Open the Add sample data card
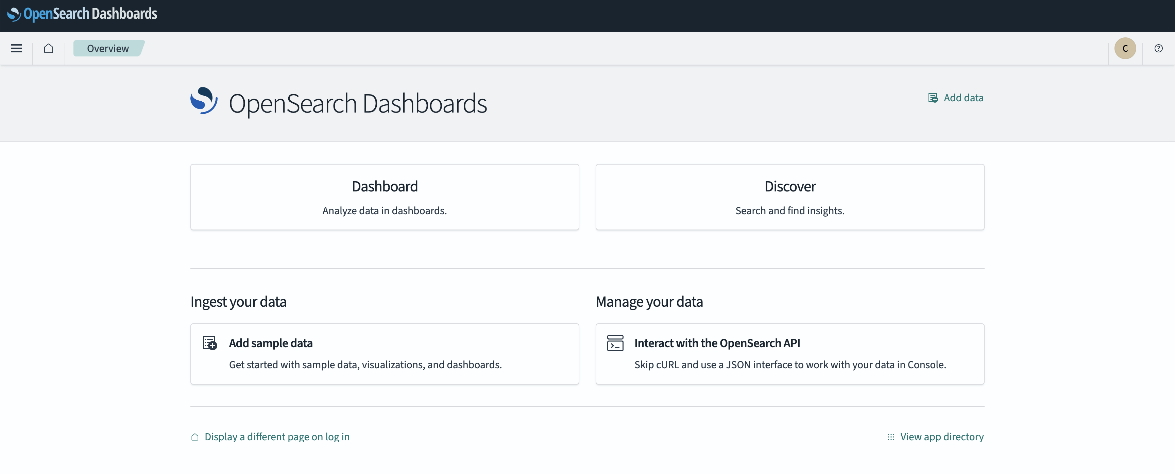This screenshot has width=1175, height=474. (385, 354)
